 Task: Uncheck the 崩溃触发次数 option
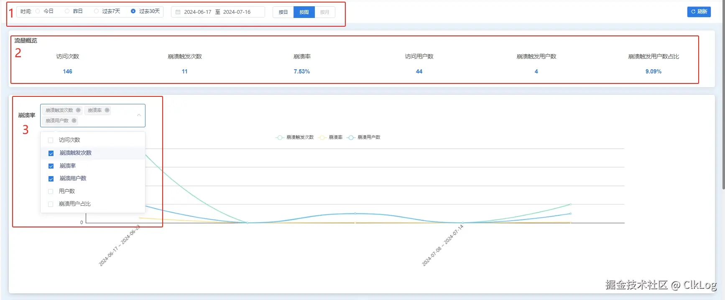(51, 153)
